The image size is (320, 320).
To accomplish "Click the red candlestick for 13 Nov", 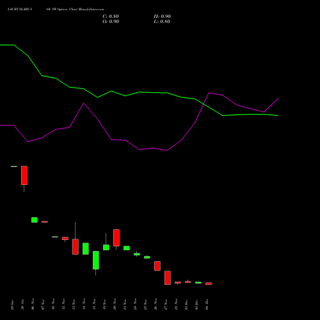I will 76,246.
